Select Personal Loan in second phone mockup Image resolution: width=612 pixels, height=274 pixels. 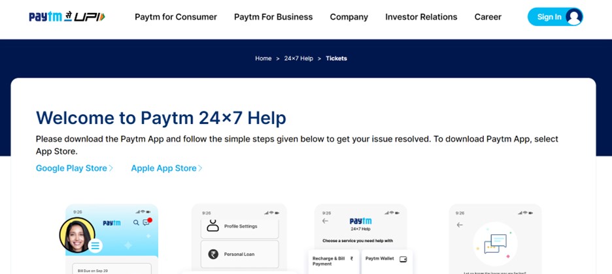(240, 254)
